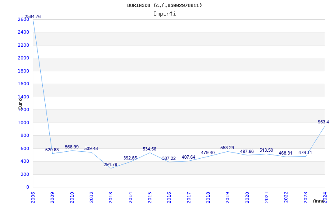Screen dimensions: 329x205
Task: Click the 2010 x-axis year label
Action: tap(72, 198)
